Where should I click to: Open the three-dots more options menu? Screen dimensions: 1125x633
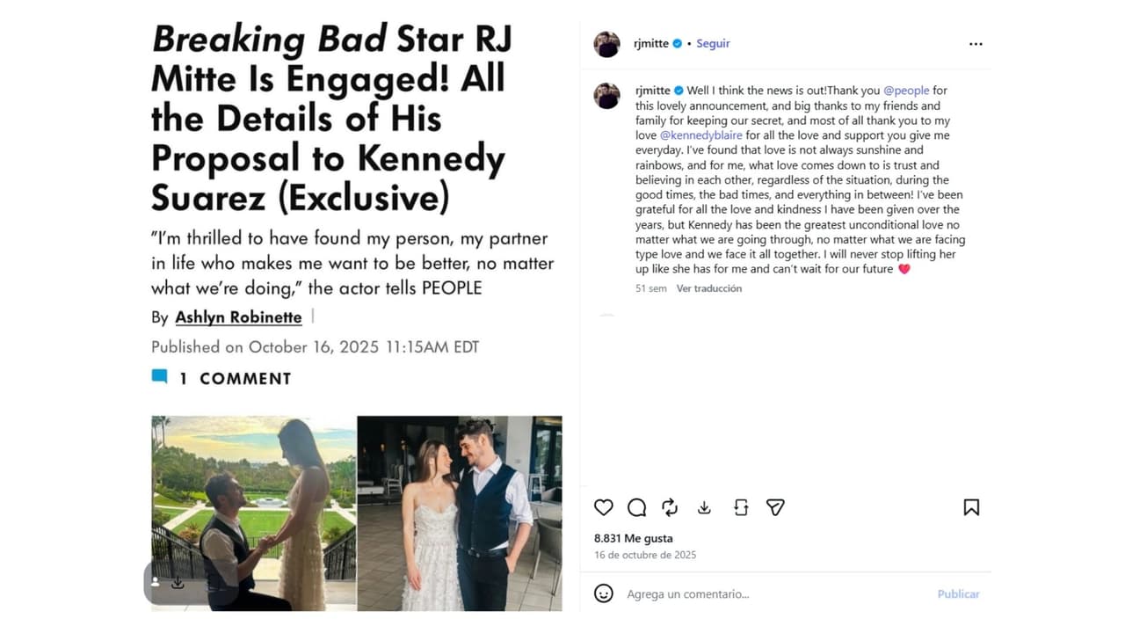click(976, 44)
